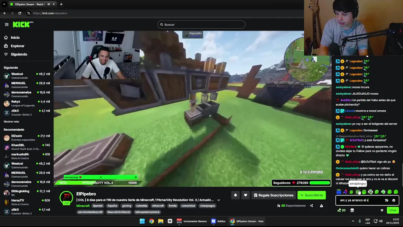Open the channel points shop icon
The width and height of the screenshot is (403, 227).
click(352, 210)
